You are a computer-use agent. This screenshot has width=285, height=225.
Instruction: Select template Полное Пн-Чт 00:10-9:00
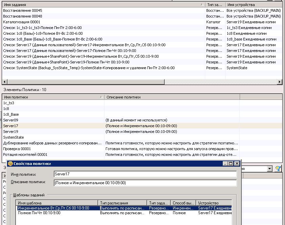click(39, 213)
